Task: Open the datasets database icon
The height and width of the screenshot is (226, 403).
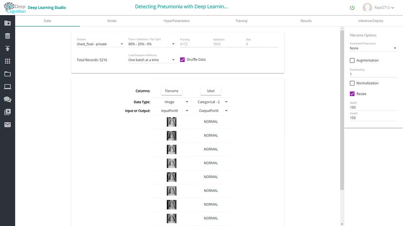Action: (x=7, y=36)
